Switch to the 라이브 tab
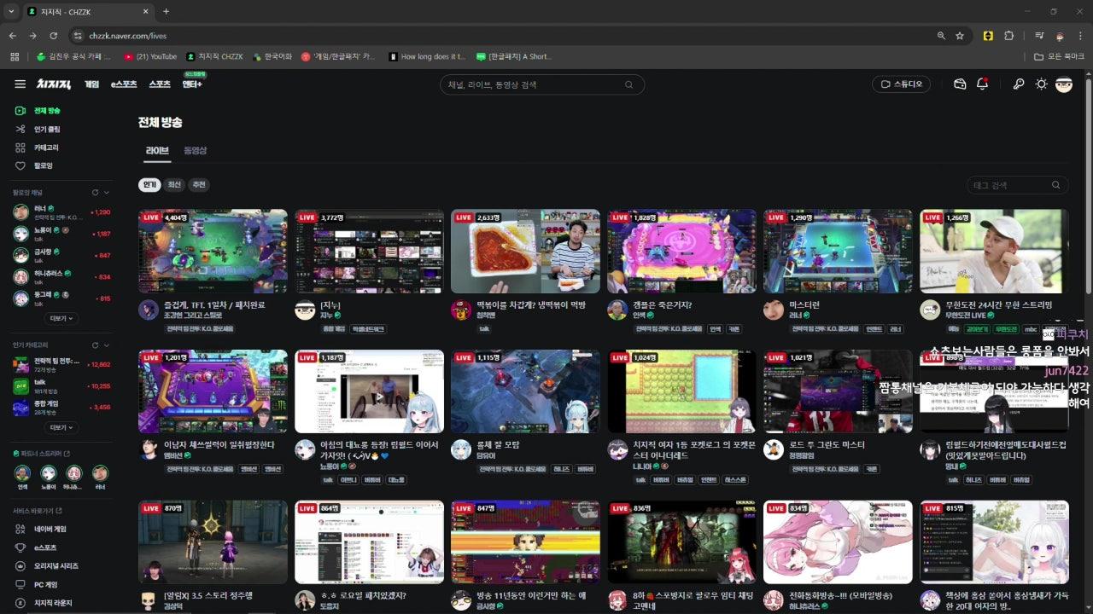This screenshot has height=614, width=1093. click(157, 150)
